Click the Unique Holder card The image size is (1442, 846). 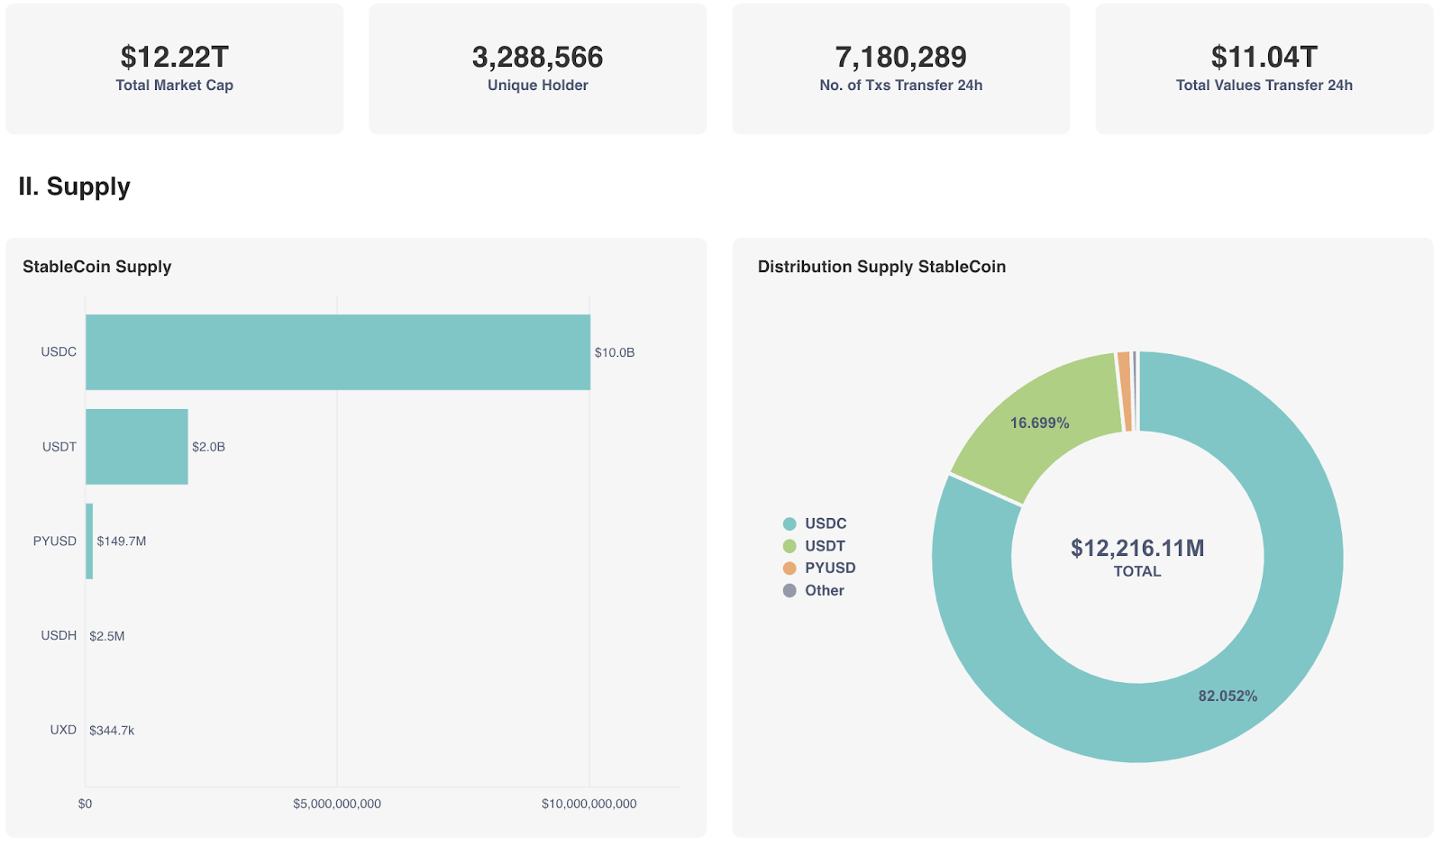pos(538,69)
